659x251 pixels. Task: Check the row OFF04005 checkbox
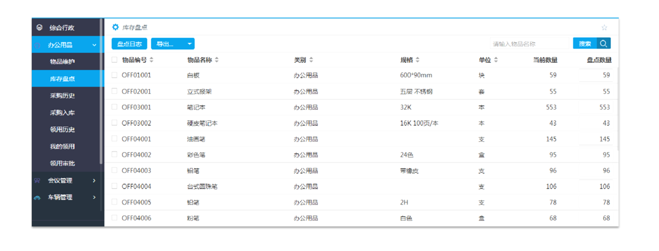coord(114,202)
